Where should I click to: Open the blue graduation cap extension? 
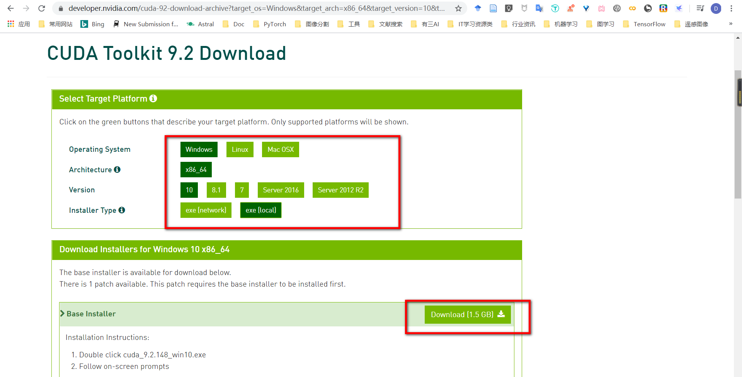point(478,8)
